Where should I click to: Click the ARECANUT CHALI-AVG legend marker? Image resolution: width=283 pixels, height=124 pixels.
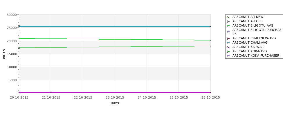point(228,43)
